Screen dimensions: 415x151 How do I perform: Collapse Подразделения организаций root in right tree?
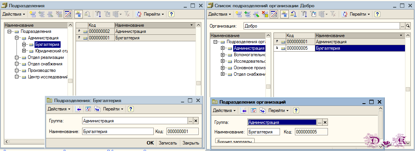pyautogui.click(x=216, y=42)
